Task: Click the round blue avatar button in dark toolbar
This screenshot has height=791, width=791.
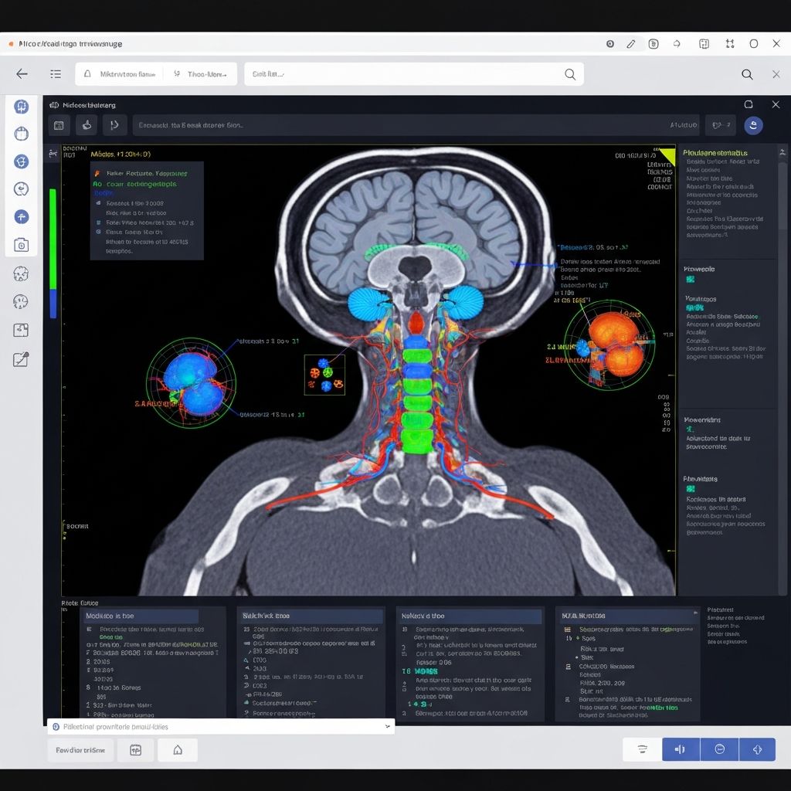Action: coord(753,125)
